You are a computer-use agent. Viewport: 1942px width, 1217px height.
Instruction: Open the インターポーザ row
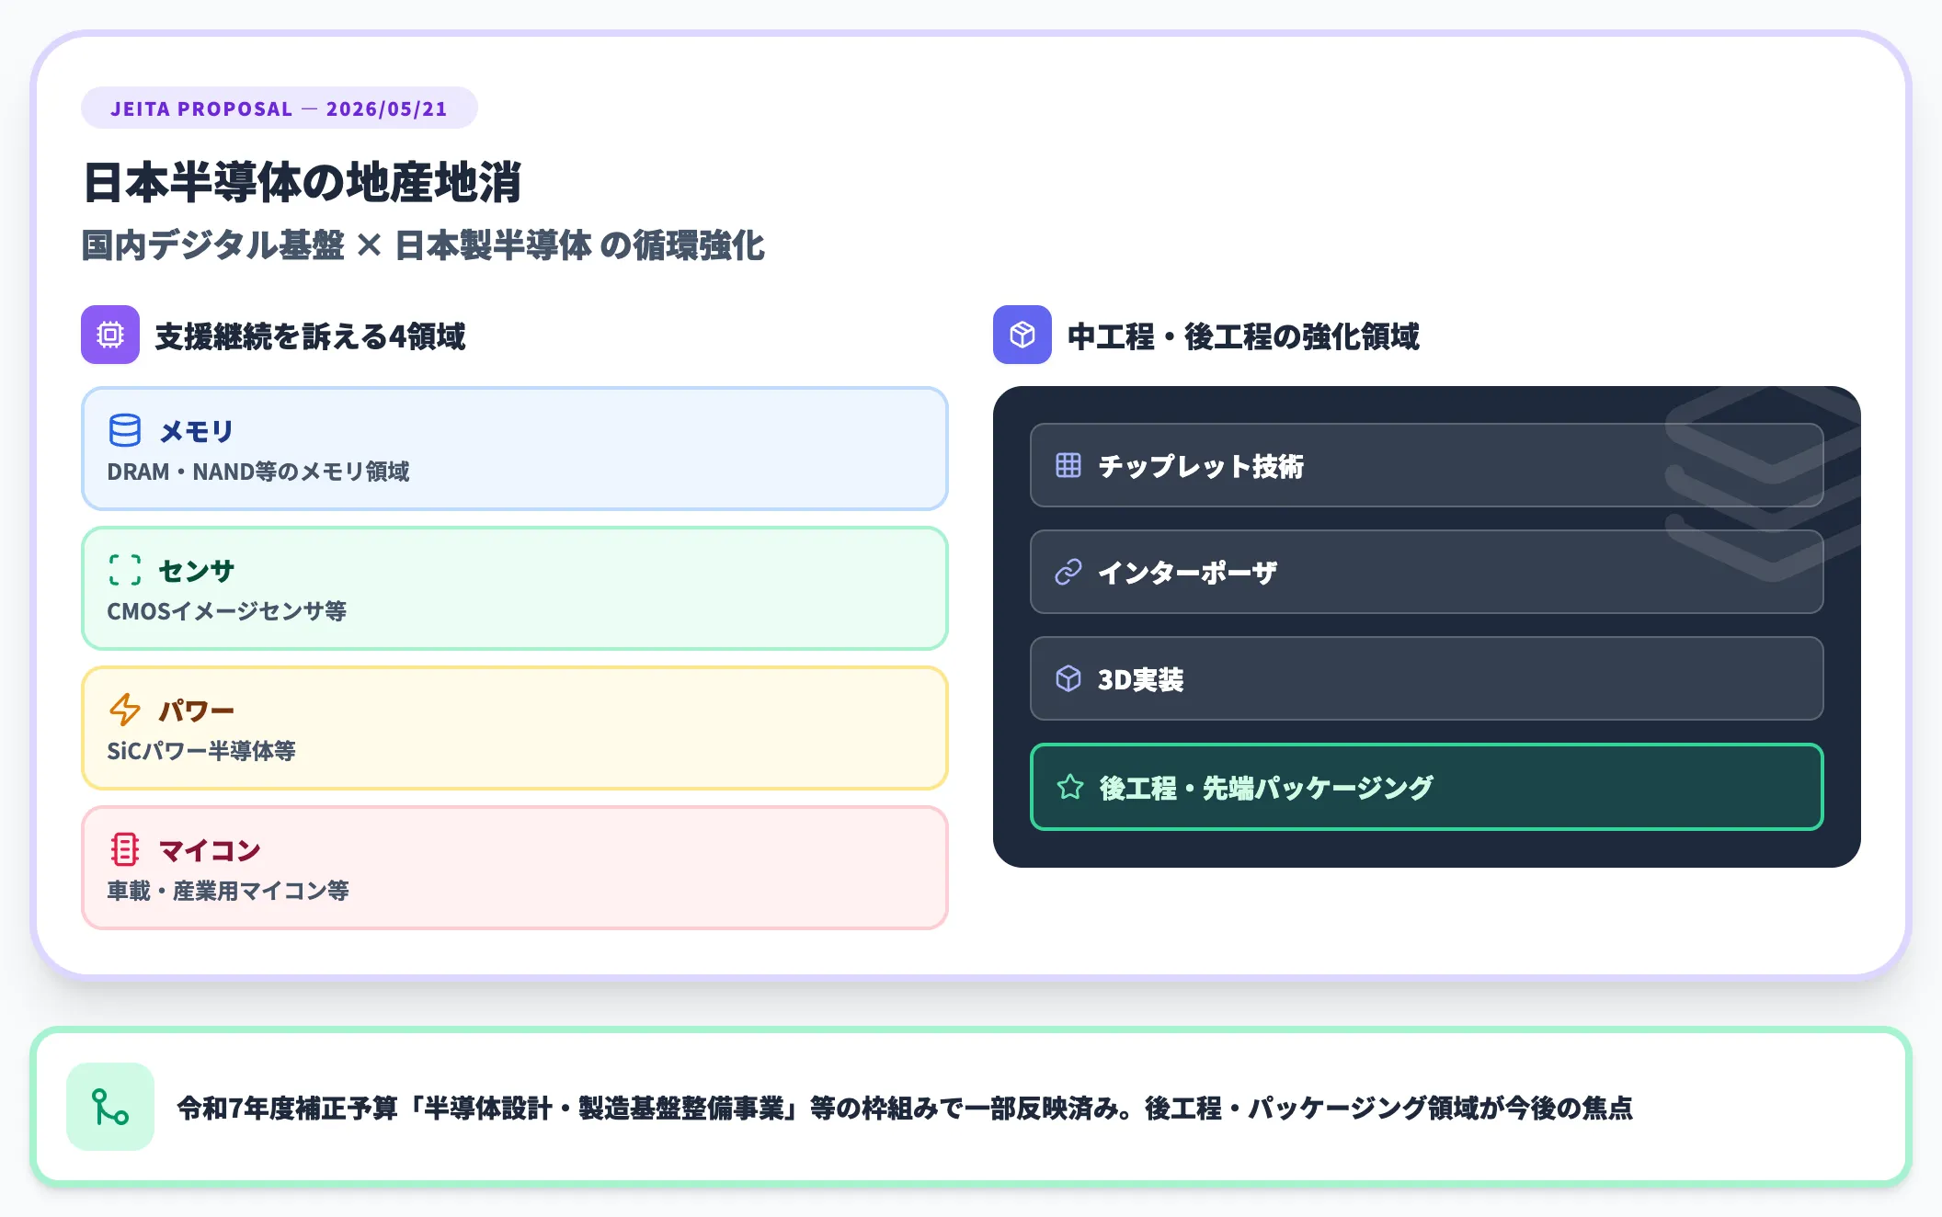point(1427,572)
